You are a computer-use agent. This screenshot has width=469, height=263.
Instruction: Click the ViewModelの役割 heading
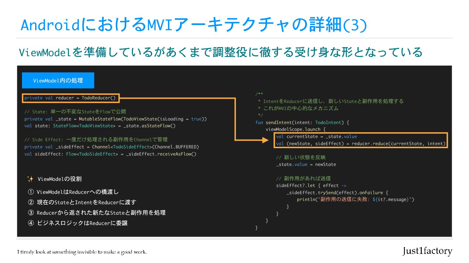[x=60, y=179]
